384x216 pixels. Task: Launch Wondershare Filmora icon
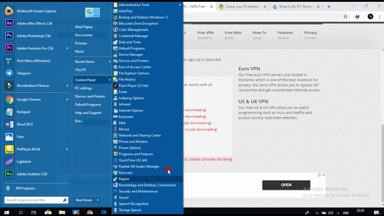click(x=9, y=85)
